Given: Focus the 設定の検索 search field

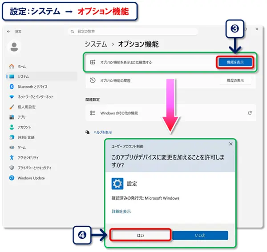Looking at the screenshot, I should click(133, 32).
